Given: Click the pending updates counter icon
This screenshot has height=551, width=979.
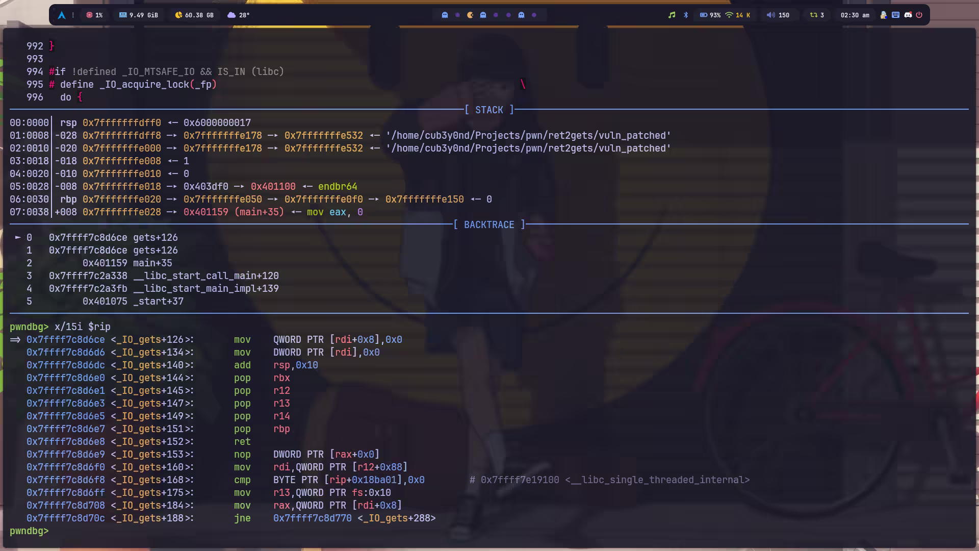Looking at the screenshot, I should (814, 15).
